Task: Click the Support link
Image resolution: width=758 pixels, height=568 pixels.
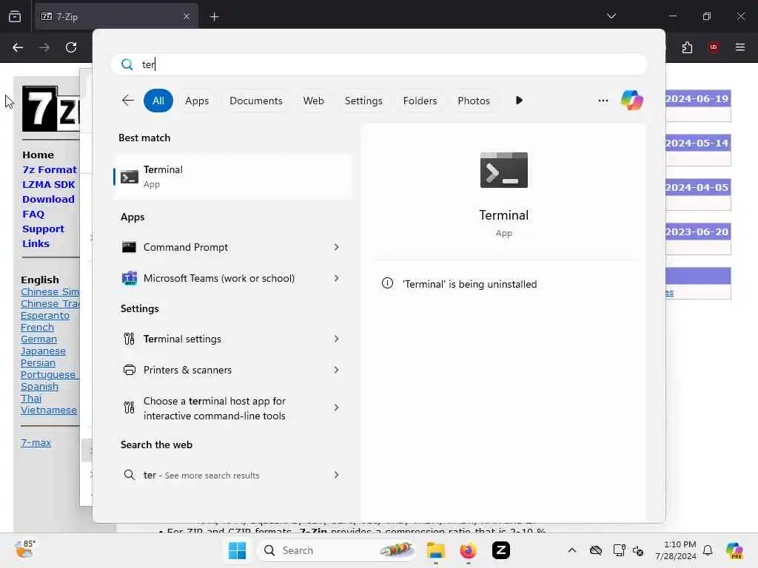Action: coord(43,229)
